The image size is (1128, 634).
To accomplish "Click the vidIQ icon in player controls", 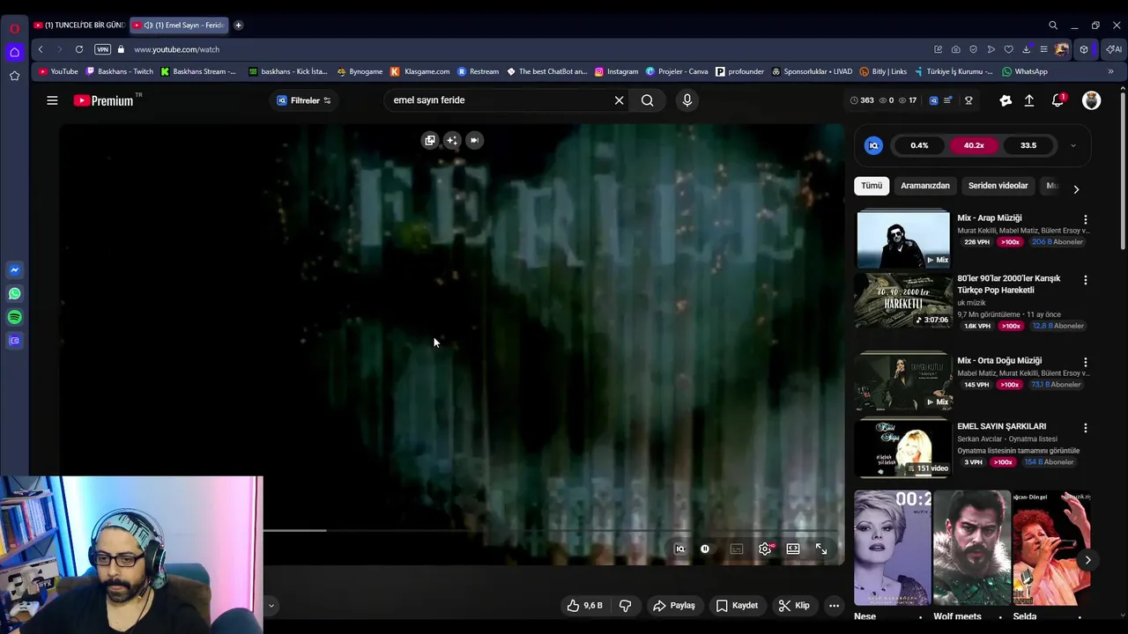I will (x=679, y=549).
